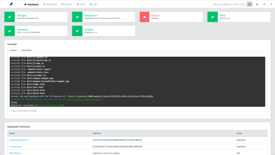275x155 pixels.
Task: Click the 'writing file .embark/stats.json' line
Action: pos(30,72)
